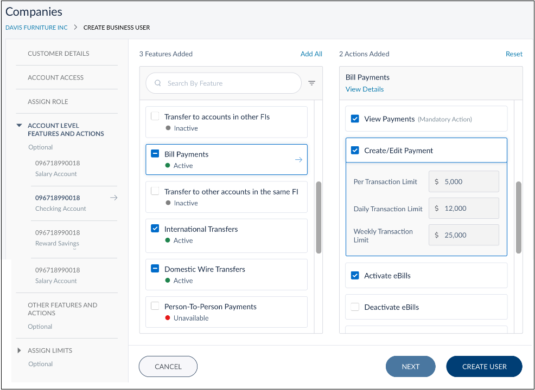
Task: Click the features list scrollbar
Action: [319, 218]
